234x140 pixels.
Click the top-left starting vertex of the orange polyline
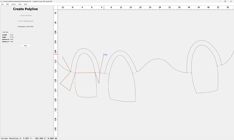63,57
